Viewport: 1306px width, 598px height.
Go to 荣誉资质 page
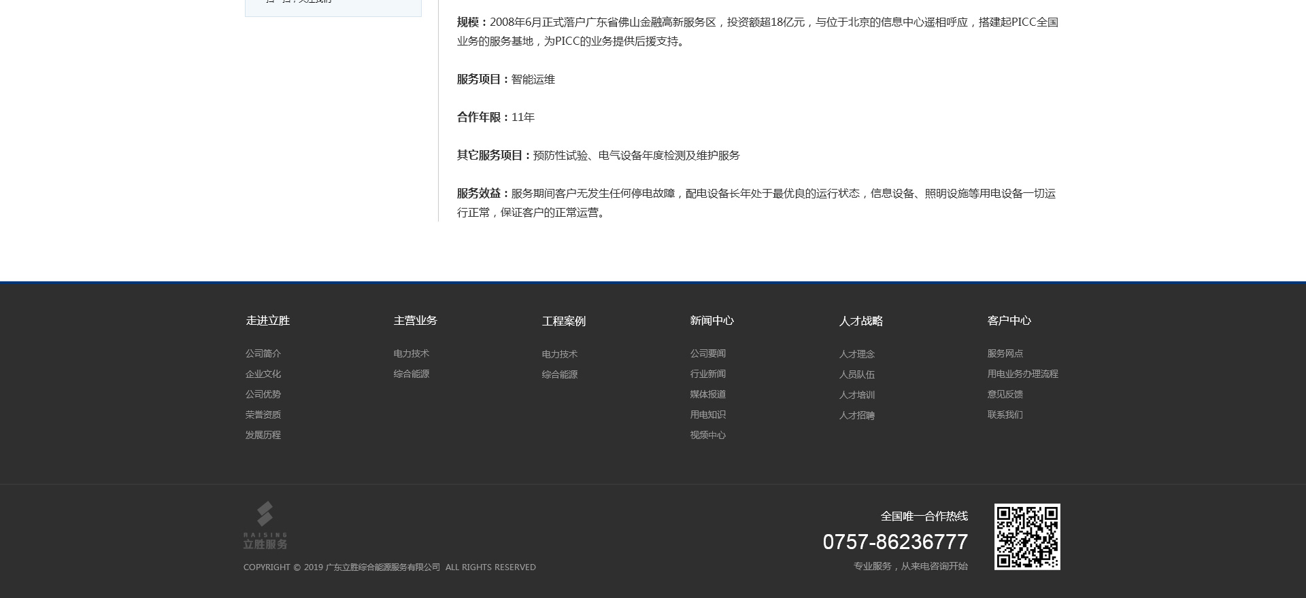pos(263,415)
